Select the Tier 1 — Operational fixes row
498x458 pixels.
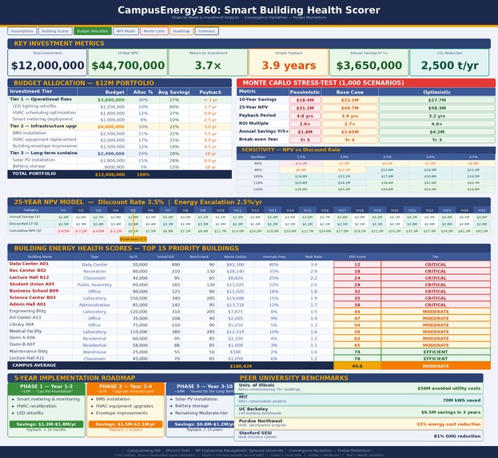click(119, 99)
